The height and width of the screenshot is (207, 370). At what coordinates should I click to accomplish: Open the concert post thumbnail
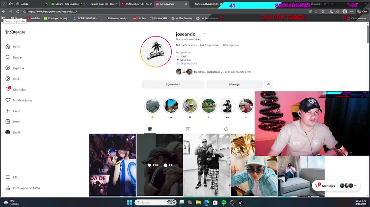pyautogui.click(x=113, y=165)
